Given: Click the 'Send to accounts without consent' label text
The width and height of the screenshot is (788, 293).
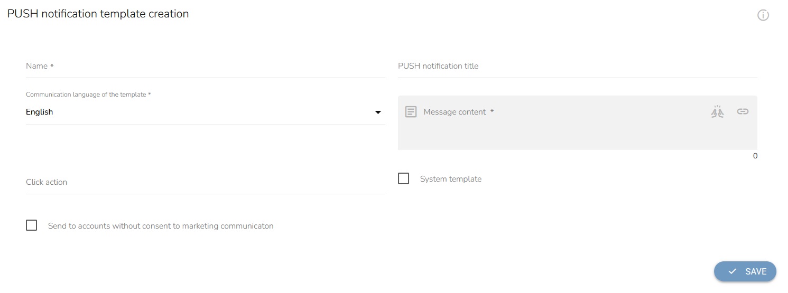Looking at the screenshot, I should 161,226.
